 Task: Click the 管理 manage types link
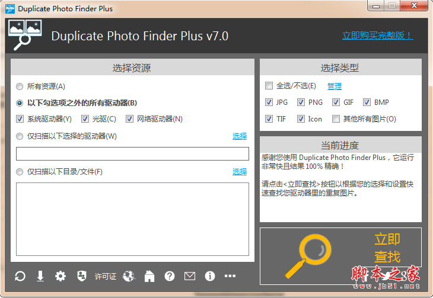coord(335,86)
